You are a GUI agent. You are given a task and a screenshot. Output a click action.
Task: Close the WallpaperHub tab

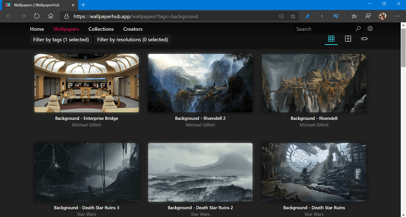73,5
